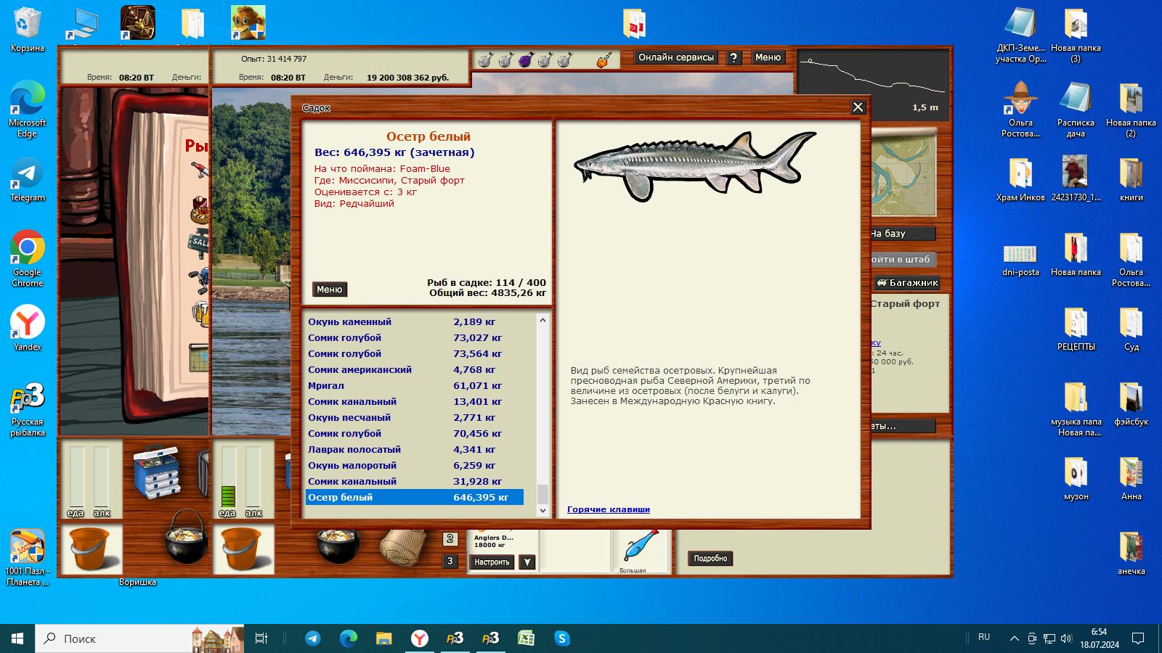Click the RU language indicator
The height and width of the screenshot is (653, 1162).
(x=984, y=637)
